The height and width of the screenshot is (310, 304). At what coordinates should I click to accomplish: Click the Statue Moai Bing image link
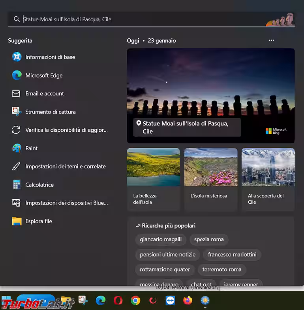[210, 95]
